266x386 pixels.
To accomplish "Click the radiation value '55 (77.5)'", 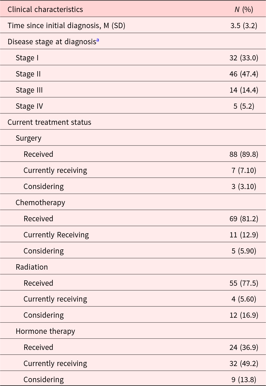I will tap(244, 283).
